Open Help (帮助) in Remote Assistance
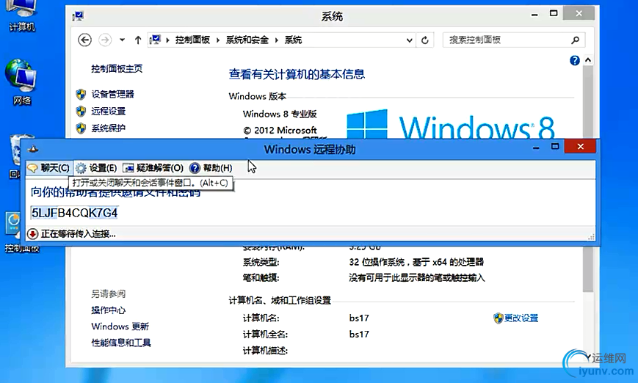This screenshot has height=383, width=638. click(211, 168)
